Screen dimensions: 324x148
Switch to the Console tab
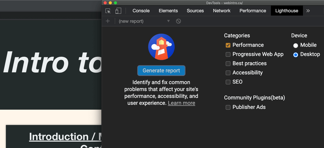click(141, 11)
